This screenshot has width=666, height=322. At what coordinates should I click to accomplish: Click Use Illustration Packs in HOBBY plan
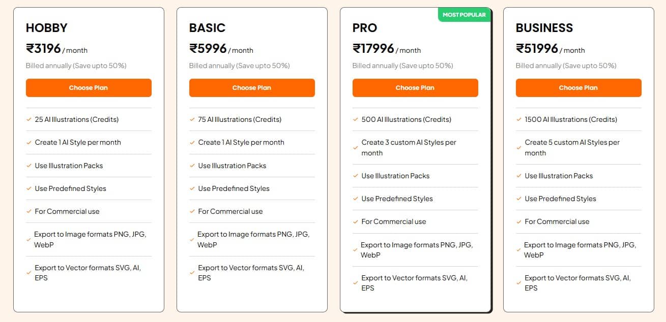69,166
